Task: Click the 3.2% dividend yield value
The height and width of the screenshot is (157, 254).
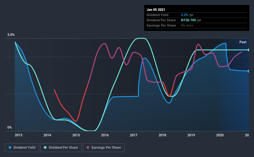Action: click(x=184, y=15)
